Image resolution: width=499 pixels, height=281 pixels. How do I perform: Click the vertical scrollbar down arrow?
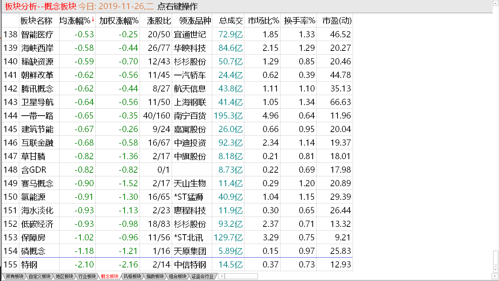click(x=496, y=270)
